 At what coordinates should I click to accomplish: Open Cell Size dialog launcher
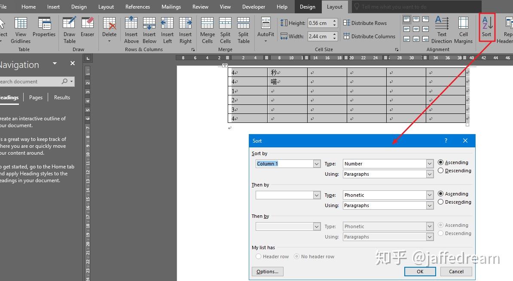(397, 50)
